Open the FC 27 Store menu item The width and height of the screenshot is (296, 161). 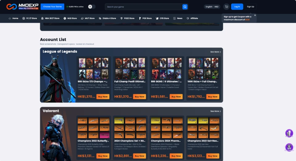30,18
